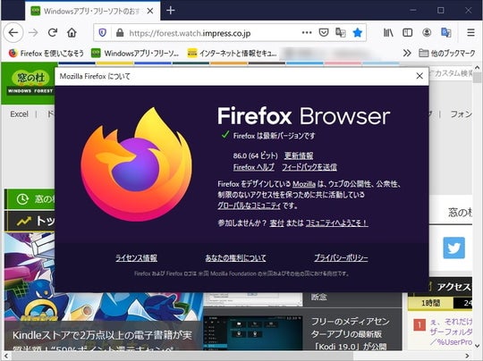This screenshot has height=361, width=483.
Task: Close the Mozilla Firefox について dialog
Action: coord(419,76)
